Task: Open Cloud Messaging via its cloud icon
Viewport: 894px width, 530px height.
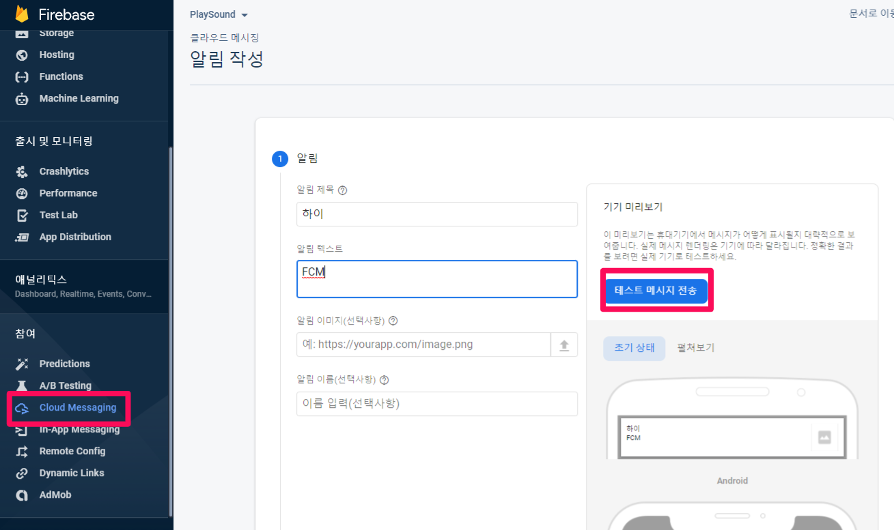Action: 22,408
